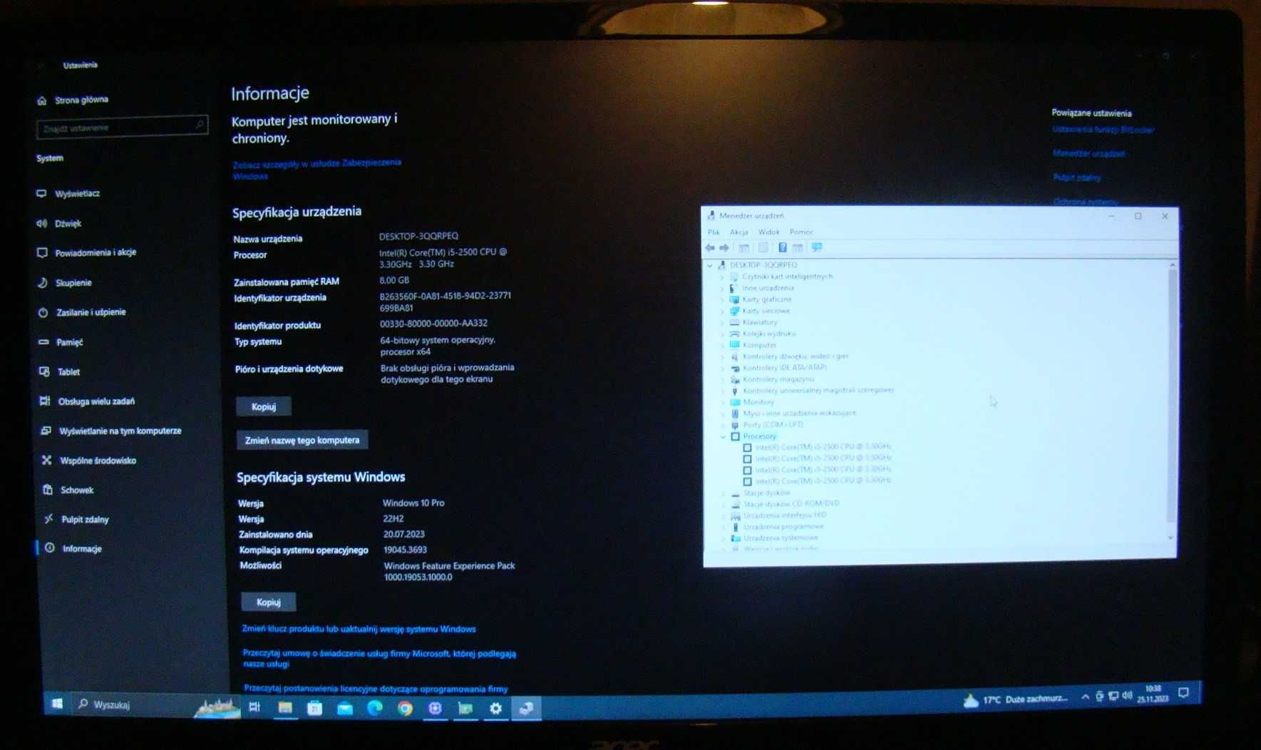This screenshot has height=750, width=1261.
Task: Open the Wyświetlacz display settings icon
Action: 41,193
